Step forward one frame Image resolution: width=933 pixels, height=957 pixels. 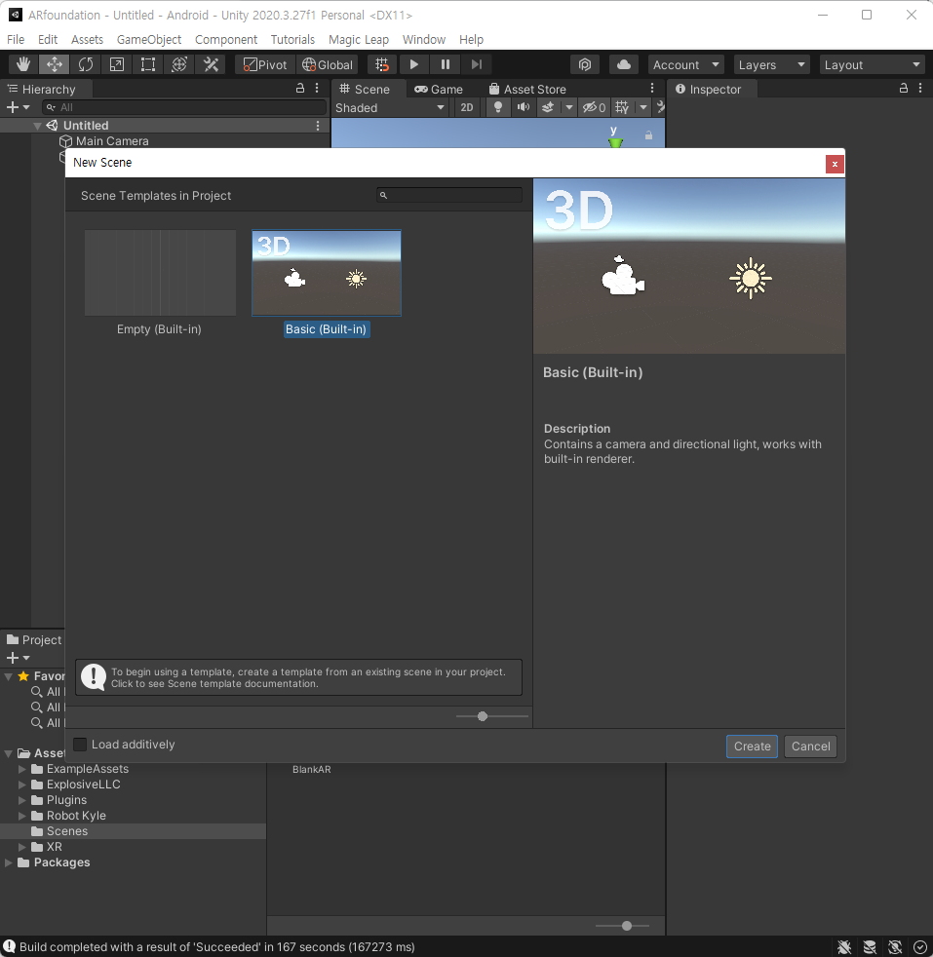pos(477,64)
